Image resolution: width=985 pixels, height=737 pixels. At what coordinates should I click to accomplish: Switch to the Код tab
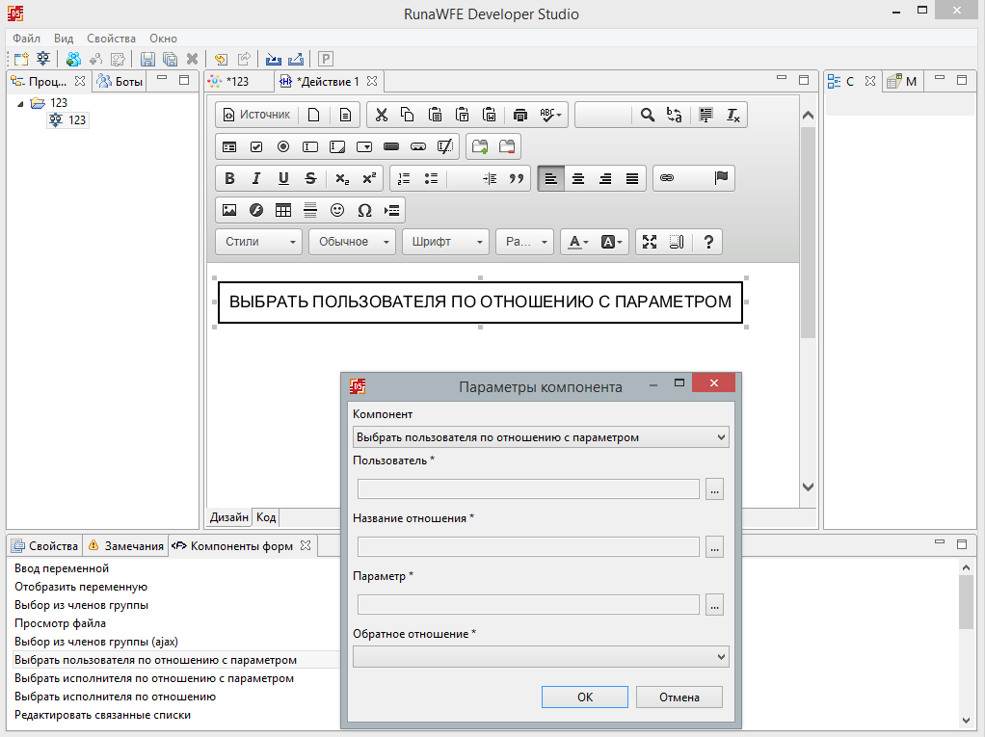(266, 517)
